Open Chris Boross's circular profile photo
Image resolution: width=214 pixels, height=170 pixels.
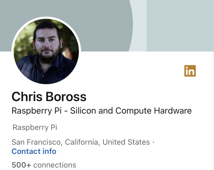pyautogui.click(x=46, y=51)
